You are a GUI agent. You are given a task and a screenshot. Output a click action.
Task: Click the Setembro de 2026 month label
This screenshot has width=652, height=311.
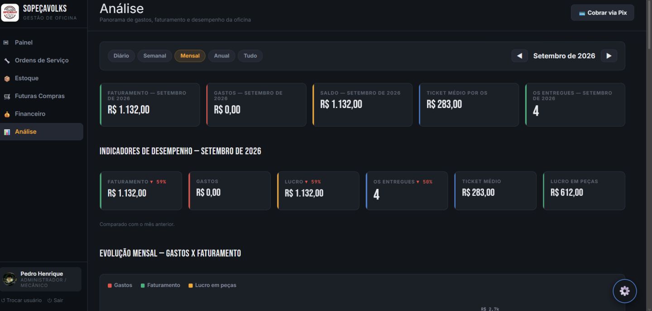(x=564, y=56)
